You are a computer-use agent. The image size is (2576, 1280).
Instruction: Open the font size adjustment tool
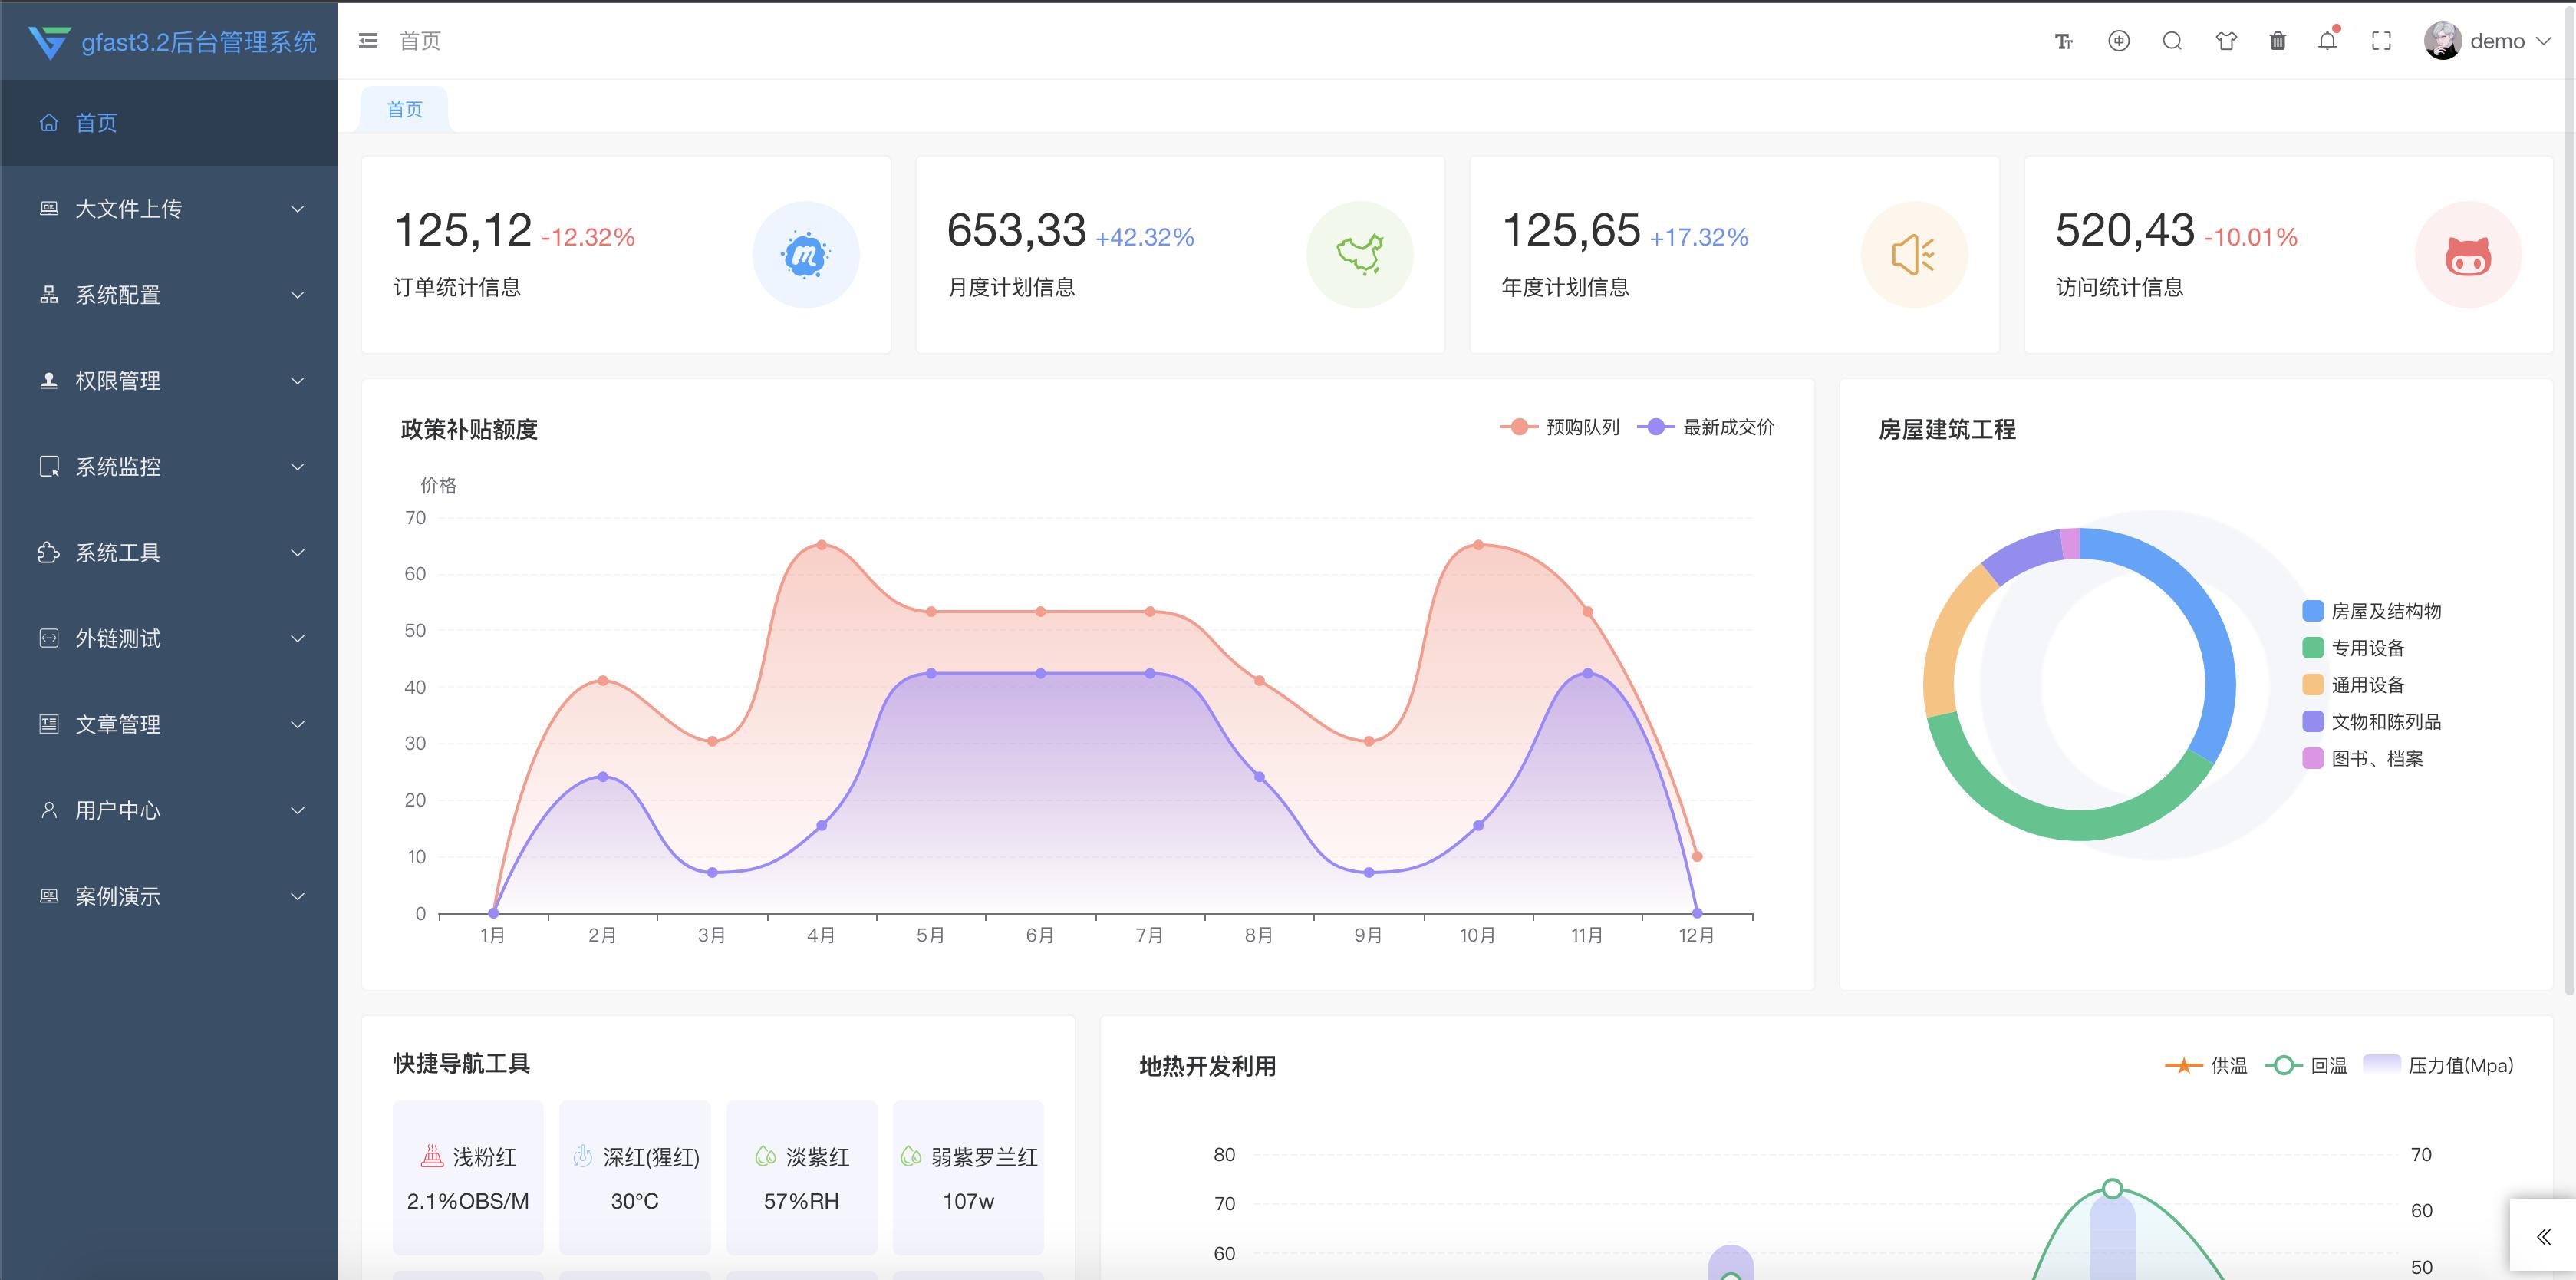(x=2064, y=41)
